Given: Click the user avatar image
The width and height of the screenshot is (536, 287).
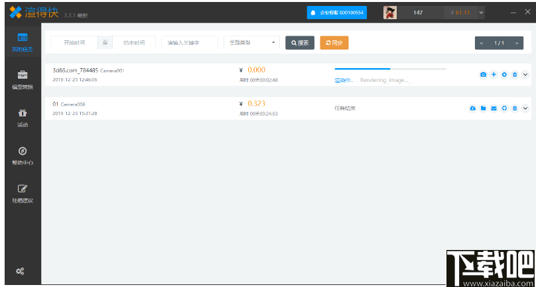Looking at the screenshot, I should (x=390, y=13).
